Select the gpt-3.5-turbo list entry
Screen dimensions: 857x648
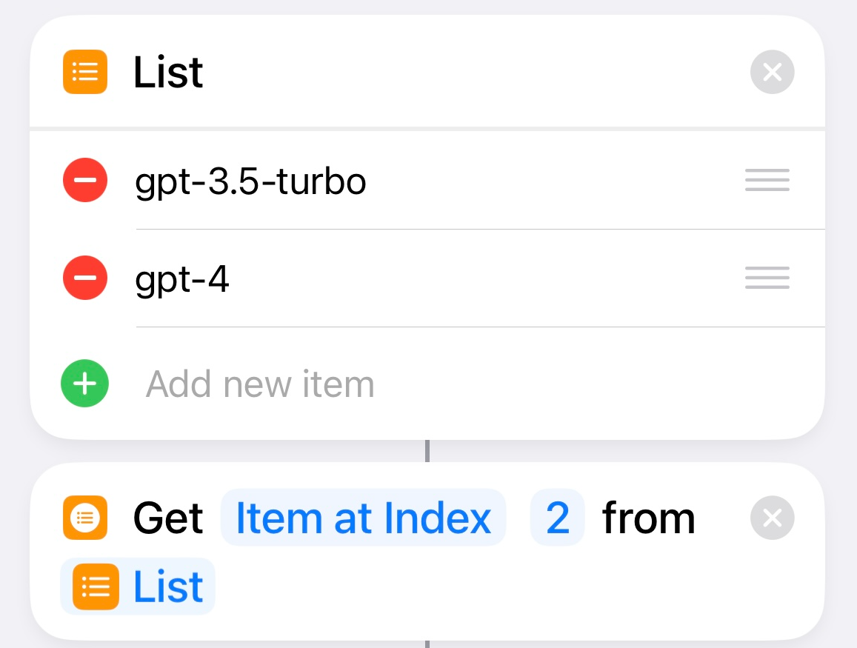(250, 180)
